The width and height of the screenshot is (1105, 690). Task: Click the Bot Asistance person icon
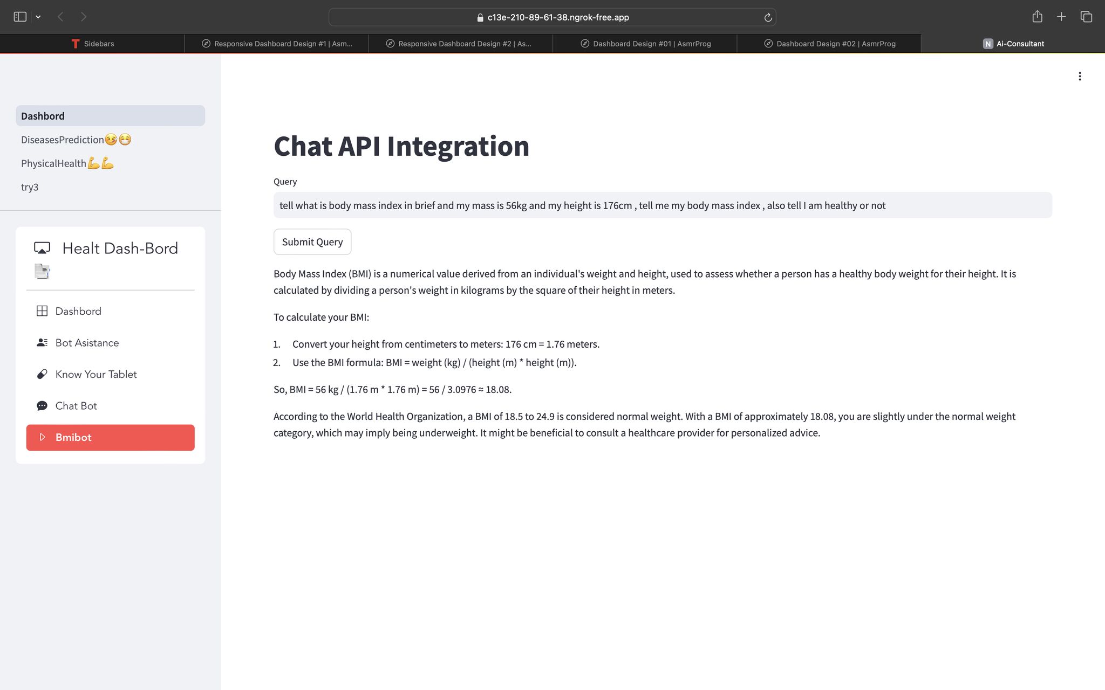42,343
